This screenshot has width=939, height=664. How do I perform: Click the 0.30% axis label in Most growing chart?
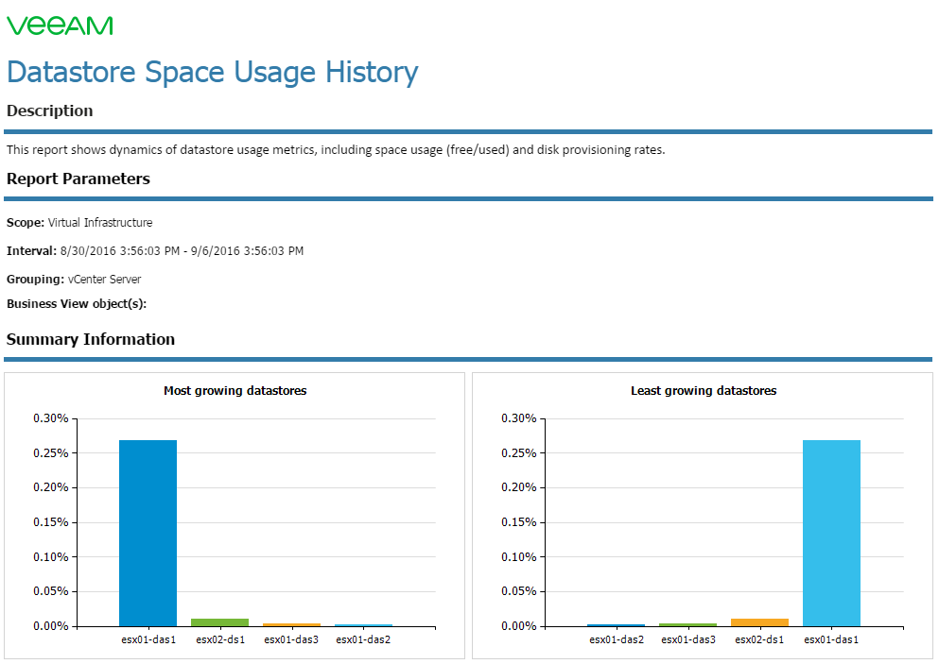tap(50, 418)
